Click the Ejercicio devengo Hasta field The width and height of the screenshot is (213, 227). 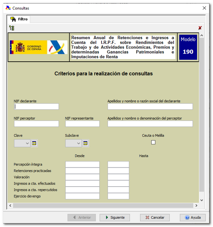point(118,196)
